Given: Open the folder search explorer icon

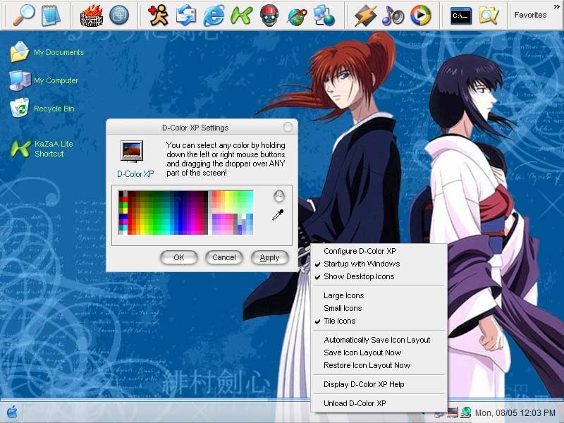Looking at the screenshot, I should click(x=489, y=16).
